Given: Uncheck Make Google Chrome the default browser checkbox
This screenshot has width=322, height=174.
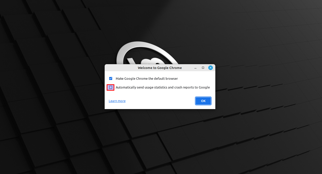Looking at the screenshot, I should 111,78.
